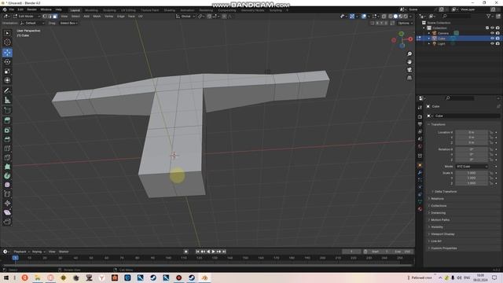
Task: Switch to the Modeling workspace tab
Action: pos(91,10)
